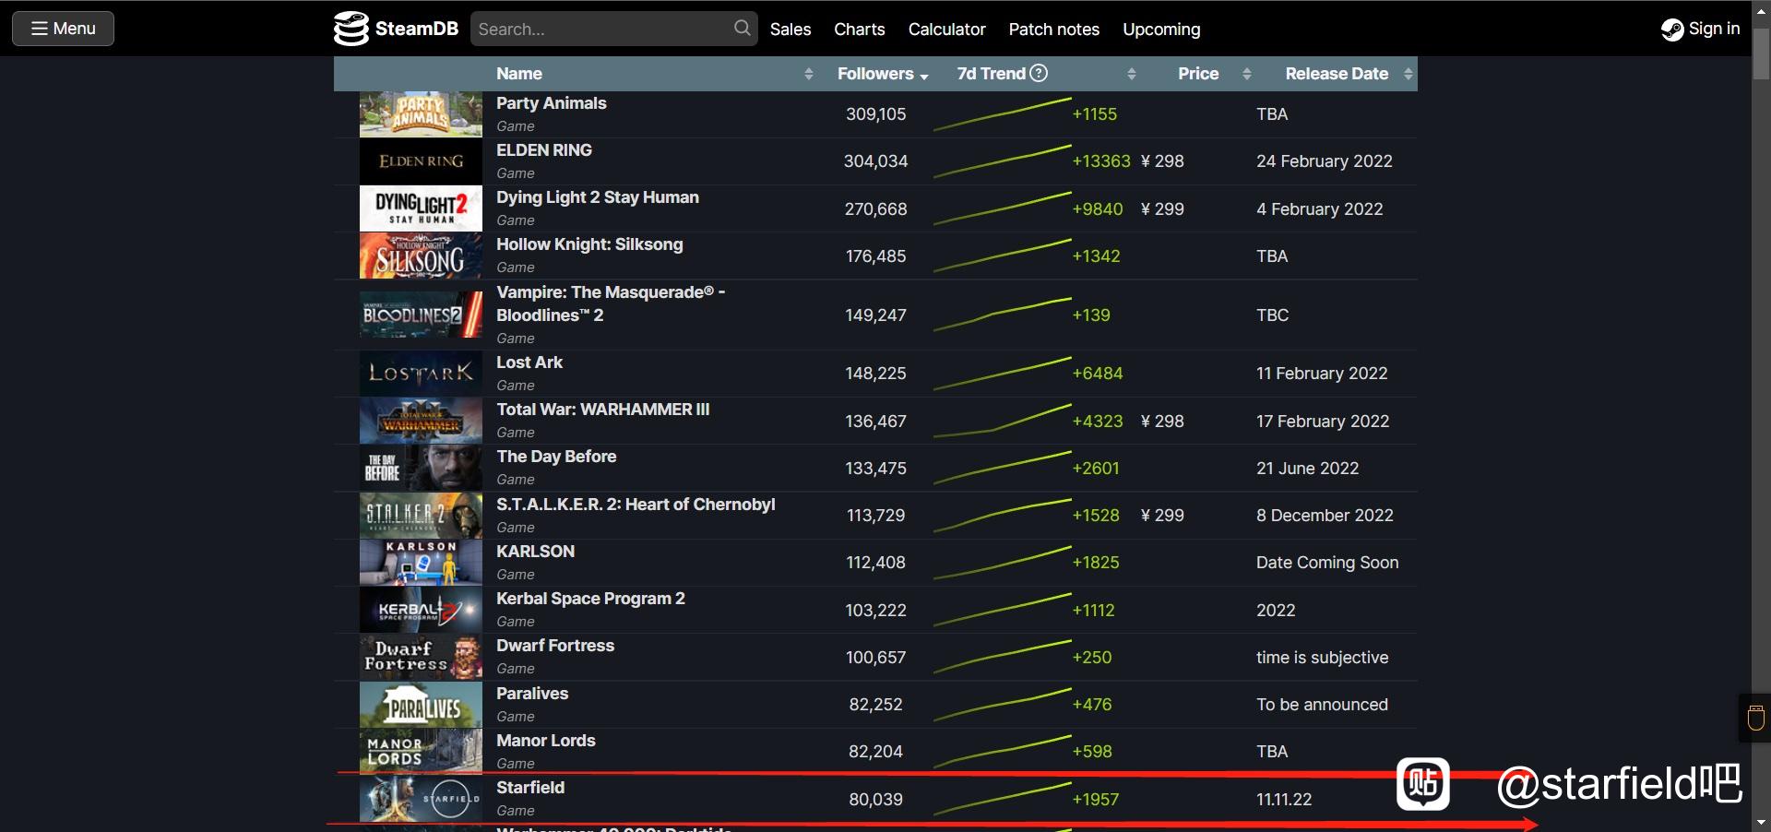Sort by 7d Trend column arrows
This screenshot has height=832, width=1771.
pyautogui.click(x=1132, y=74)
